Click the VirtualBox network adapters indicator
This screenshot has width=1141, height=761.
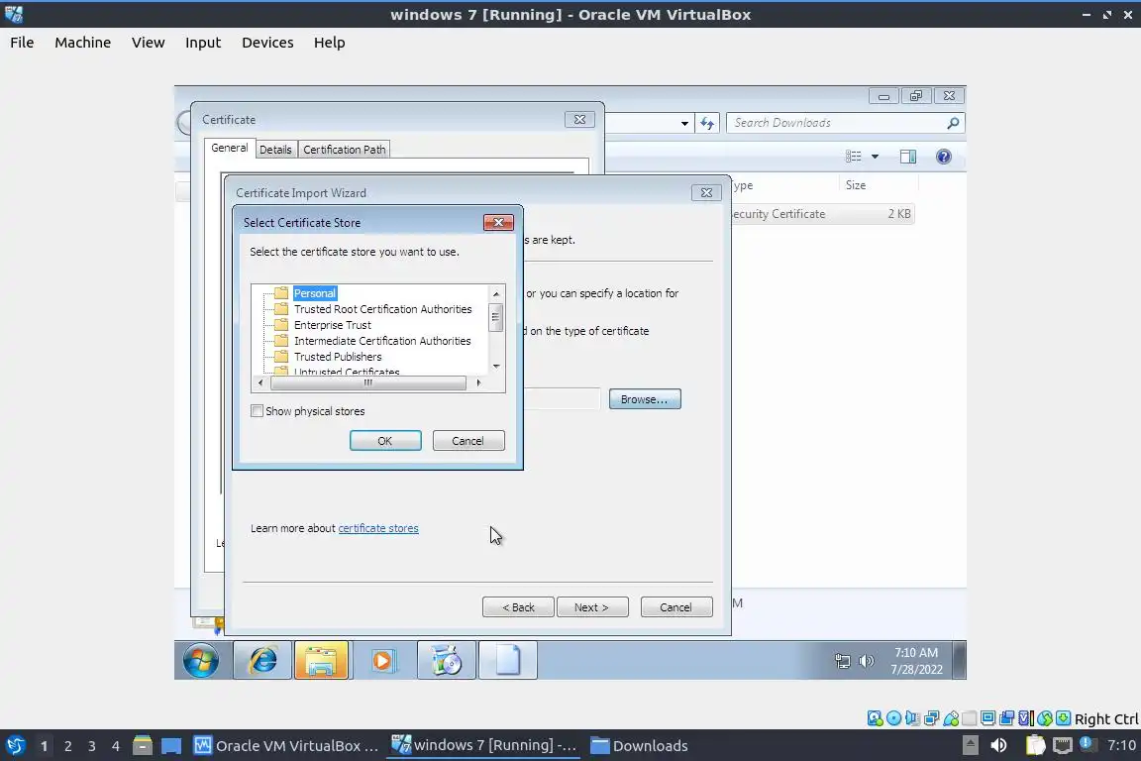(931, 718)
